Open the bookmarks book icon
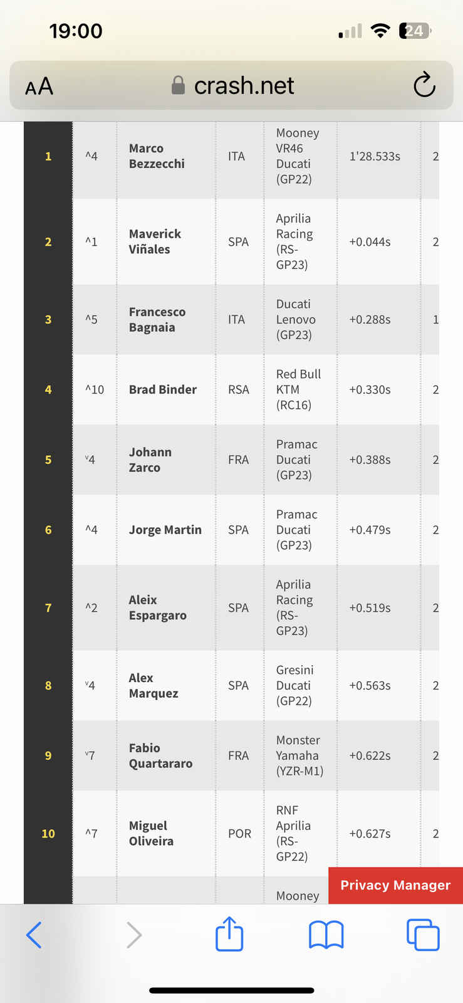 click(326, 935)
